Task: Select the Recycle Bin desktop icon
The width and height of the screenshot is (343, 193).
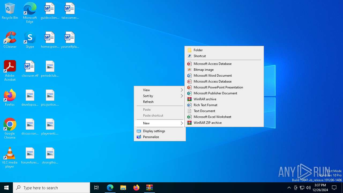Action: pyautogui.click(x=10, y=11)
